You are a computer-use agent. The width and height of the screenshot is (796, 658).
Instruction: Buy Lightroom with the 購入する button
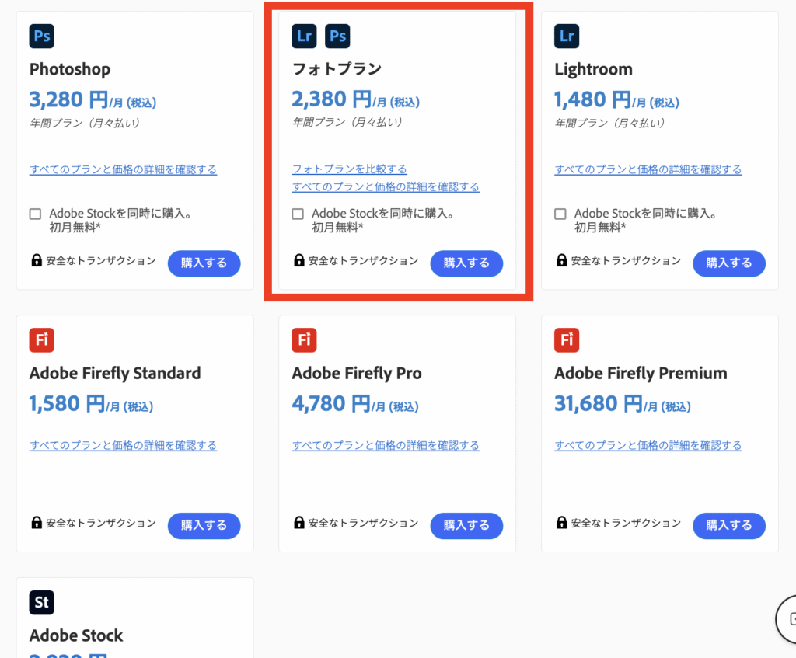pos(728,263)
